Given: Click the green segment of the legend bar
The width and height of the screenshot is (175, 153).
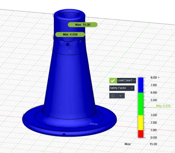Looking at the screenshot, I should click(141, 103).
